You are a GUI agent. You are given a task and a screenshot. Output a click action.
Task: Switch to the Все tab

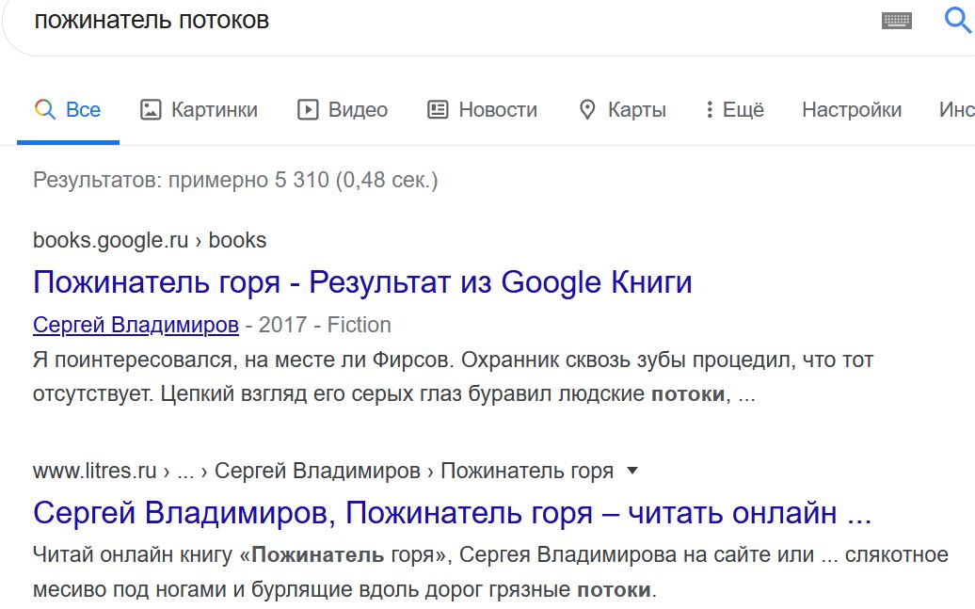point(83,110)
